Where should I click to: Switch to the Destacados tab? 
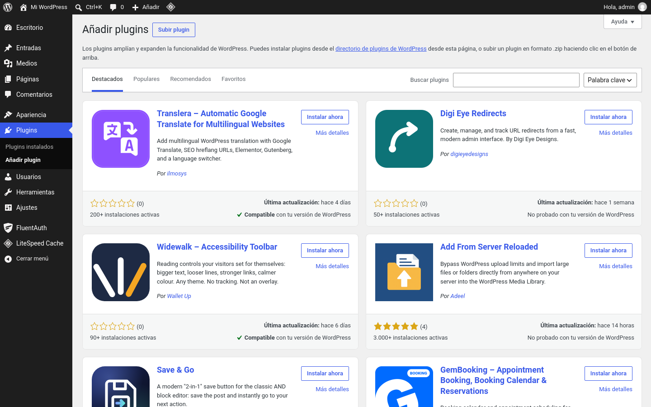[x=107, y=79]
